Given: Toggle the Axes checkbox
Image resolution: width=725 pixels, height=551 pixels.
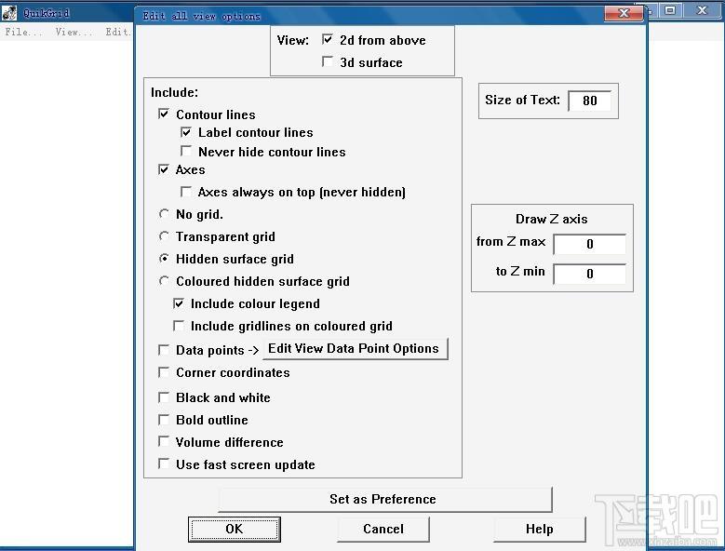Looking at the screenshot, I should click(164, 169).
